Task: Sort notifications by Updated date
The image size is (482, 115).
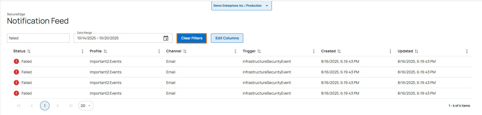Action: tap(416, 51)
